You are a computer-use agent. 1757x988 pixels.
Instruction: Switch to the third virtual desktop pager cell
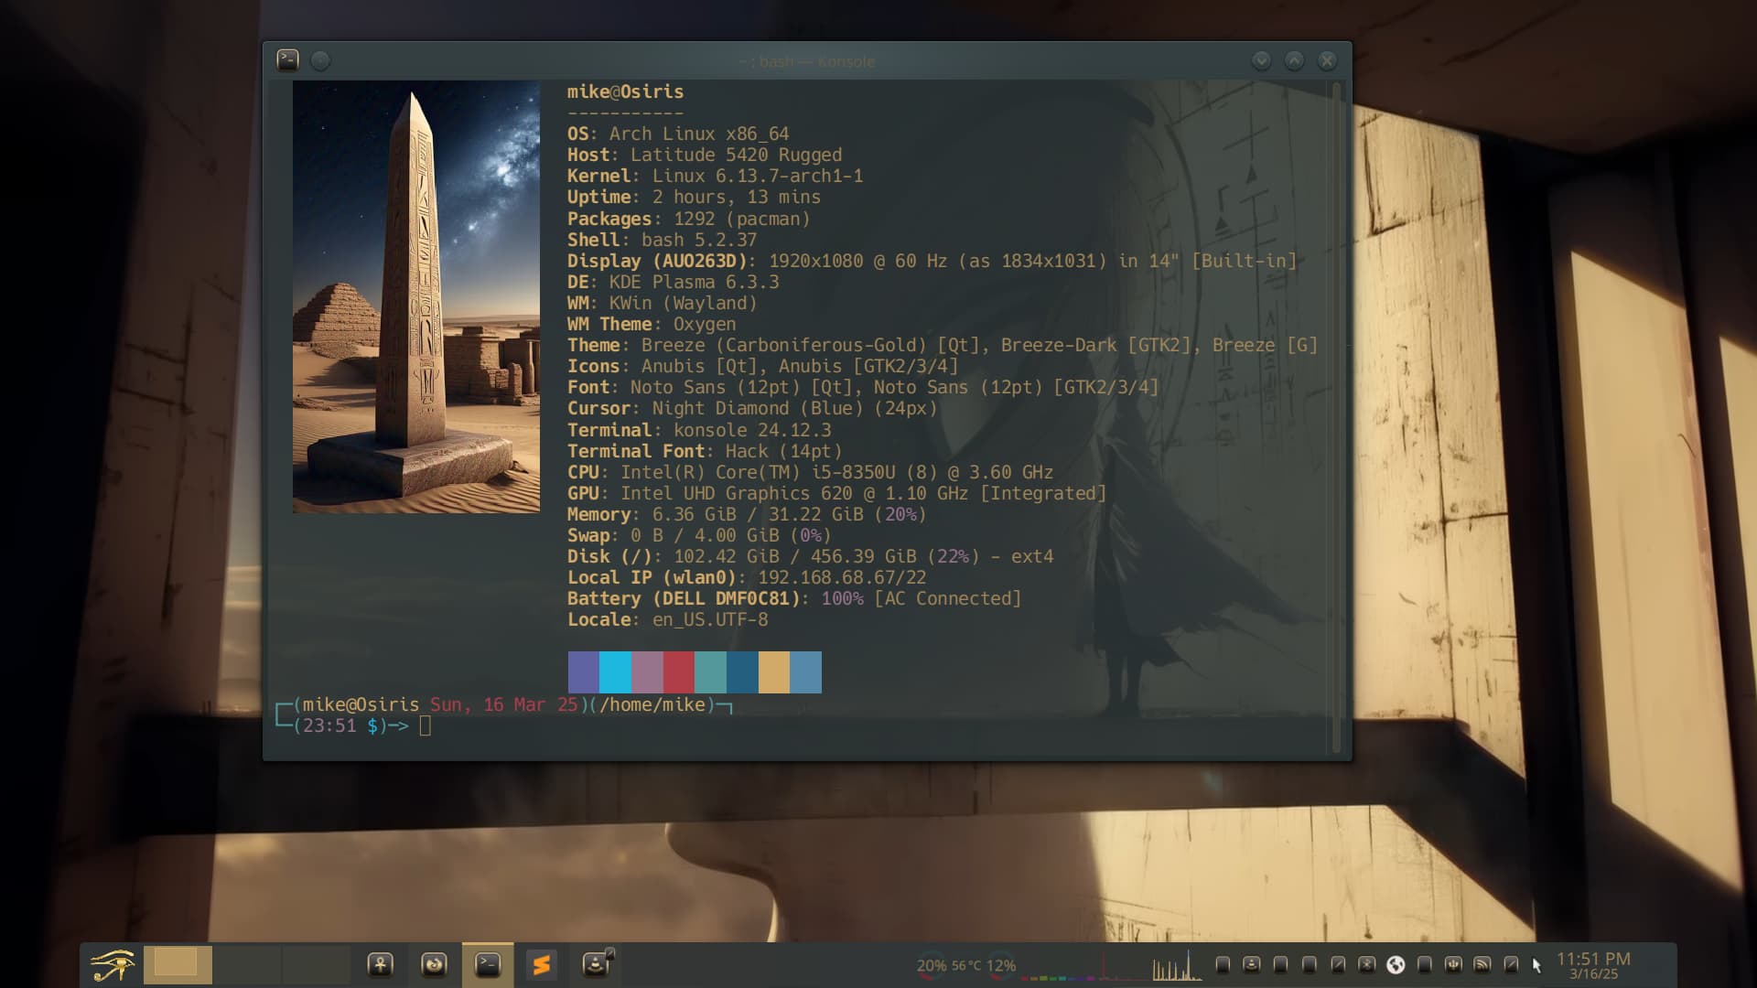click(x=316, y=964)
